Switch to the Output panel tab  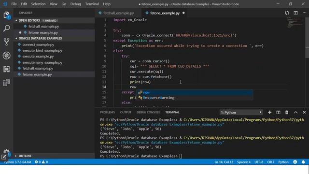pos(126,112)
